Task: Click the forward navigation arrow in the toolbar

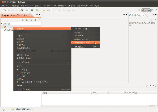Action: pos(73,10)
